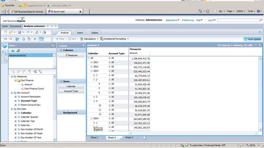Click the Favorites star icon
The image size is (264, 148).
(2, 5)
